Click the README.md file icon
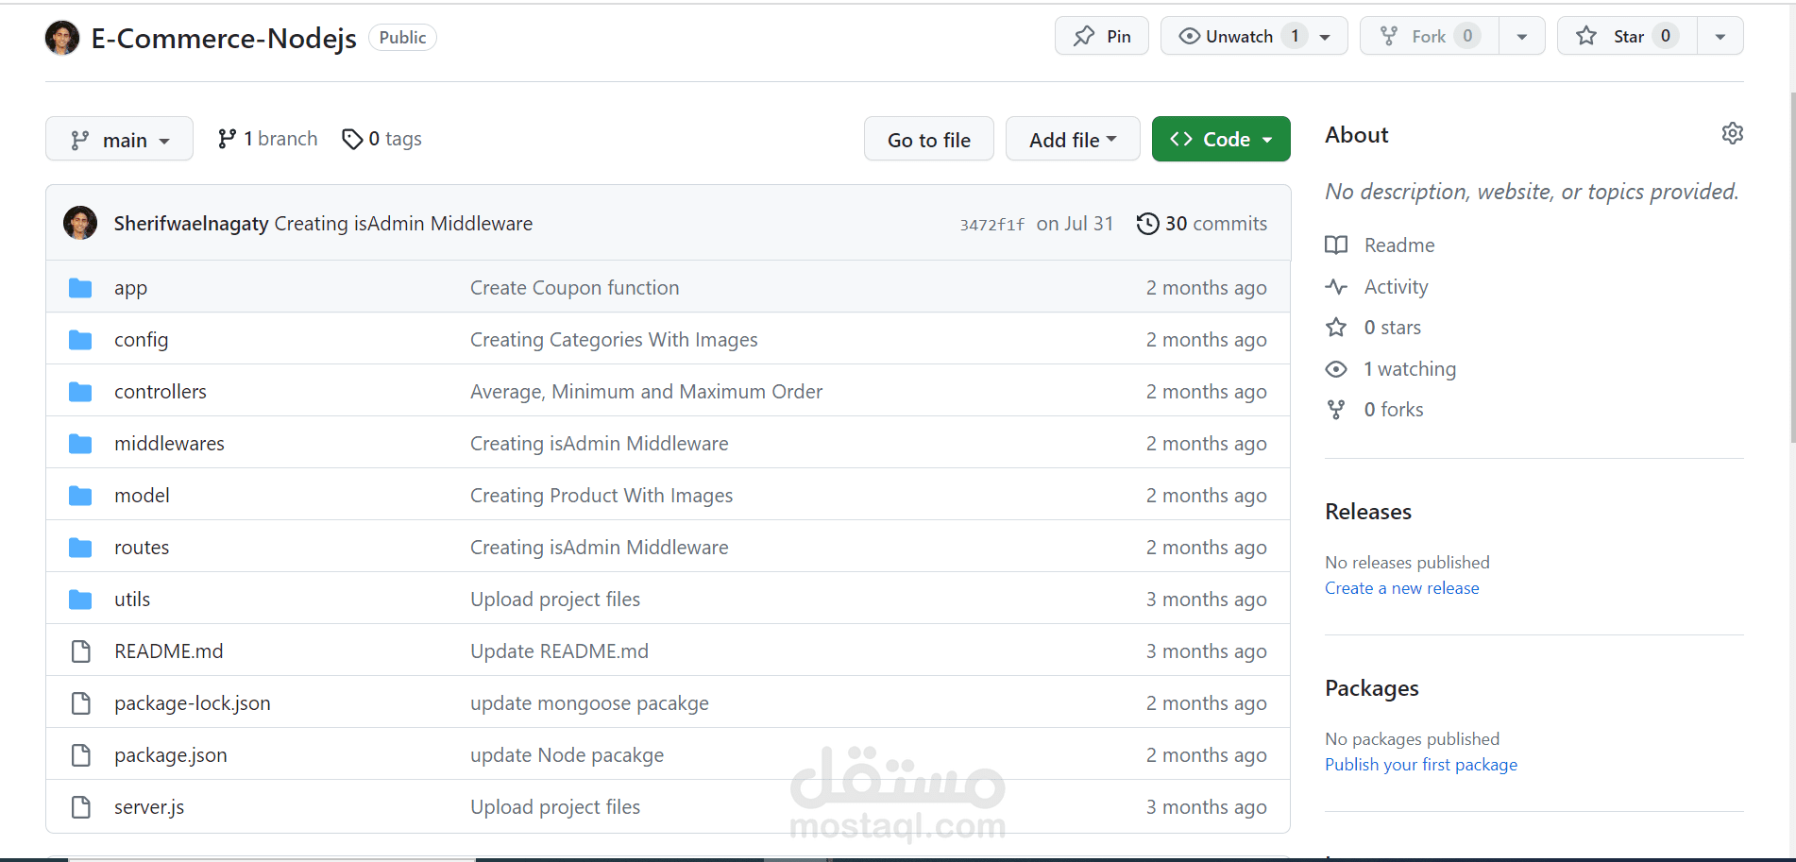This screenshot has width=1796, height=862. tap(81, 651)
